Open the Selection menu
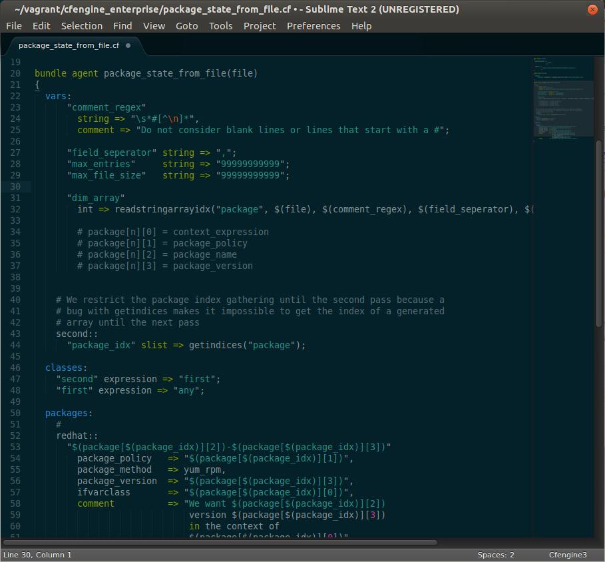This screenshot has width=605, height=562. 81,26
